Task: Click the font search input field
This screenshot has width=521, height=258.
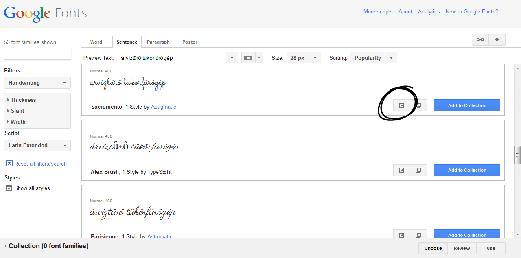Action: pos(37,54)
